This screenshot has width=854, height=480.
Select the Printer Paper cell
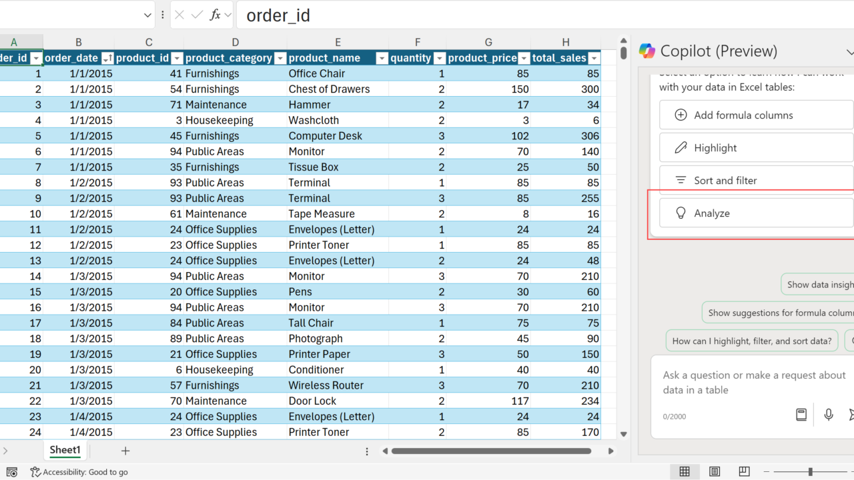tap(338, 354)
